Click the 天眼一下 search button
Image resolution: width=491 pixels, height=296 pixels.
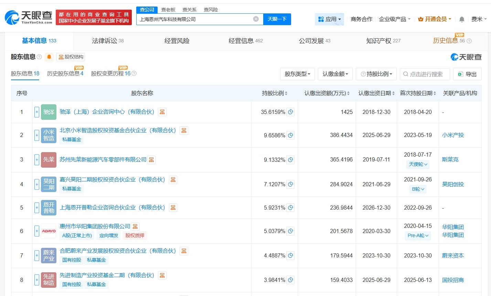pos(277,19)
